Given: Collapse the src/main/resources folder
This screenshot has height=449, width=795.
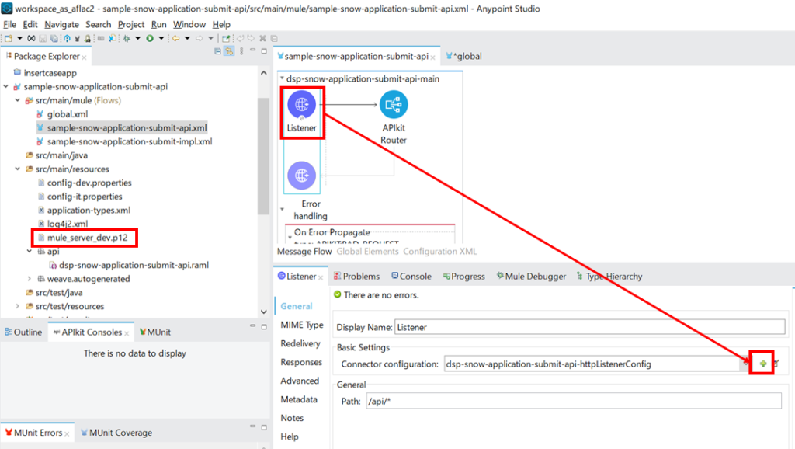Looking at the screenshot, I should (x=18, y=169).
